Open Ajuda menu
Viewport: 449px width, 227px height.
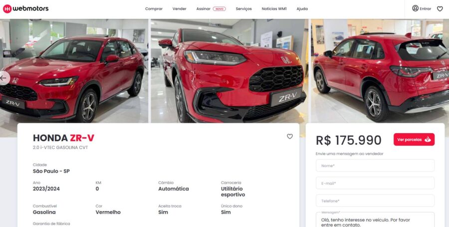(302, 9)
